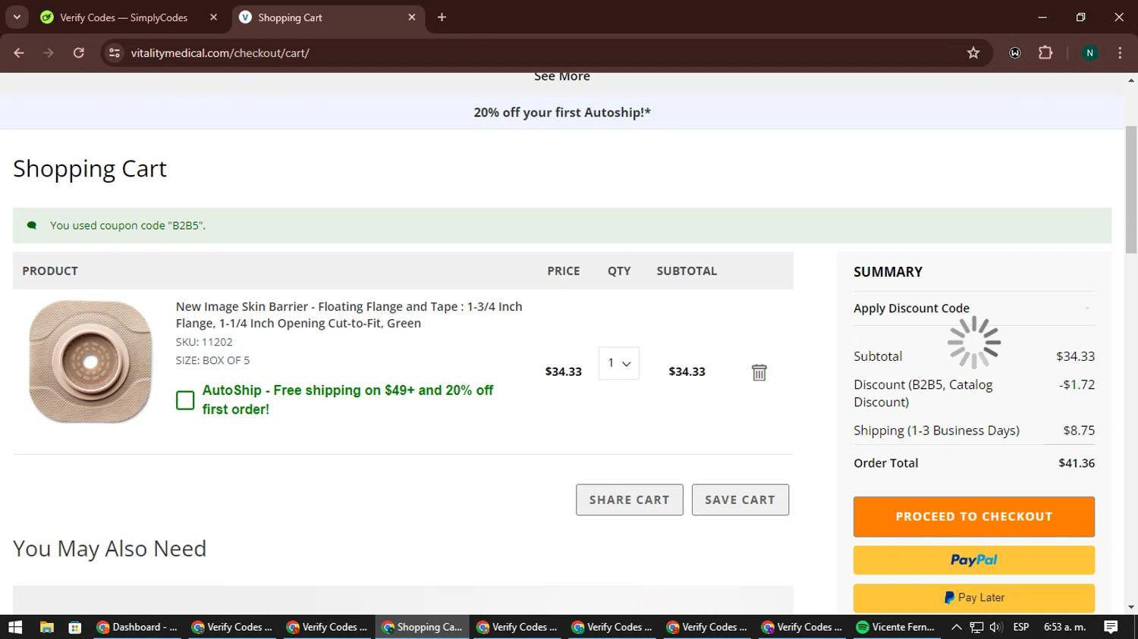The height and width of the screenshot is (639, 1138).
Task: Click the SKU: 11202 text
Action: click(204, 342)
